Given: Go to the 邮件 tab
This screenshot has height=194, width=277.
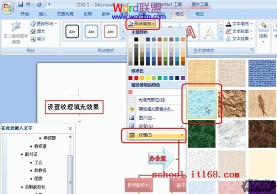Looking at the screenshot, I should [x=106, y=14].
